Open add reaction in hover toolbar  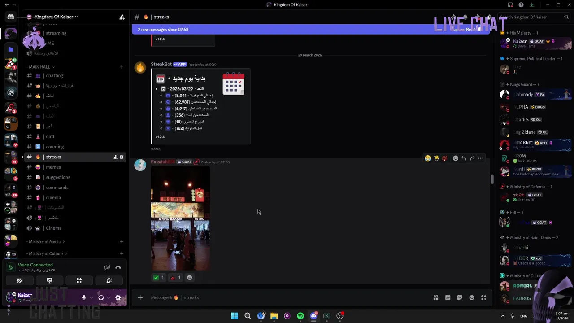[455, 158]
